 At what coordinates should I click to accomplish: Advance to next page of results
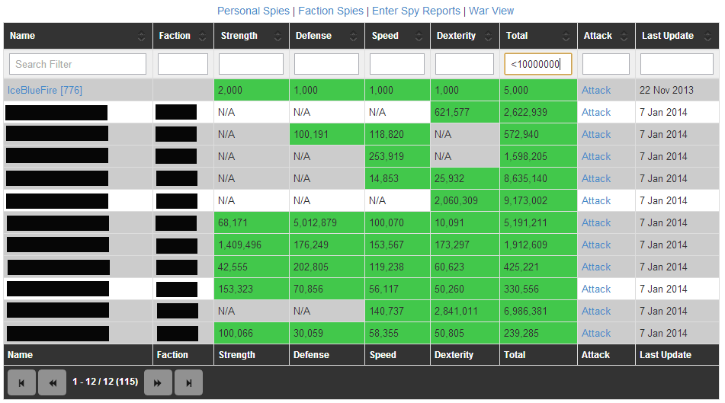(x=157, y=382)
